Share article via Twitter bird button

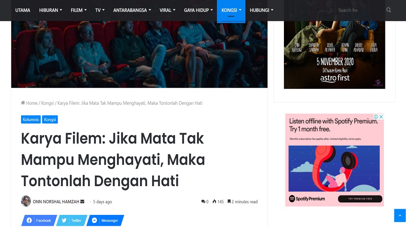pos(72,220)
